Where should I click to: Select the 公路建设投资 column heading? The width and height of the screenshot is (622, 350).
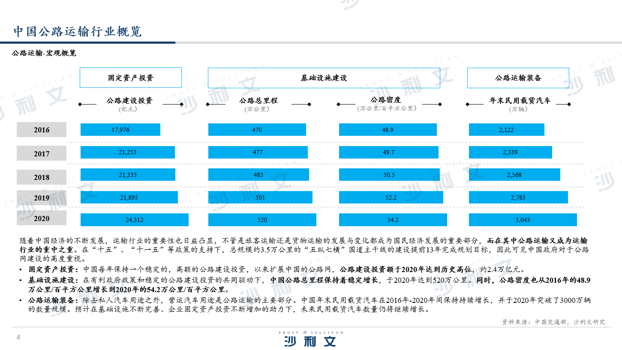click(x=129, y=101)
